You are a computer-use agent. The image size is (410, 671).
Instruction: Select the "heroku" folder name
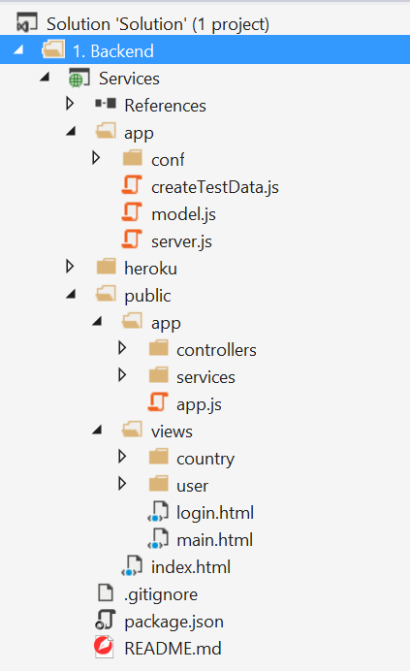coord(150,269)
